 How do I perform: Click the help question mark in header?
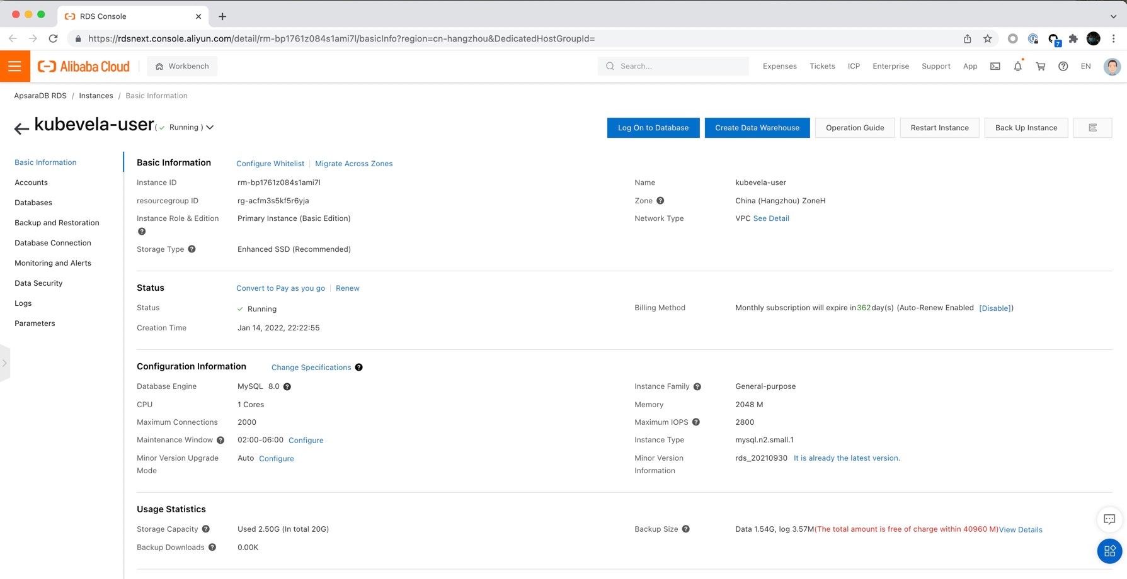1063,66
